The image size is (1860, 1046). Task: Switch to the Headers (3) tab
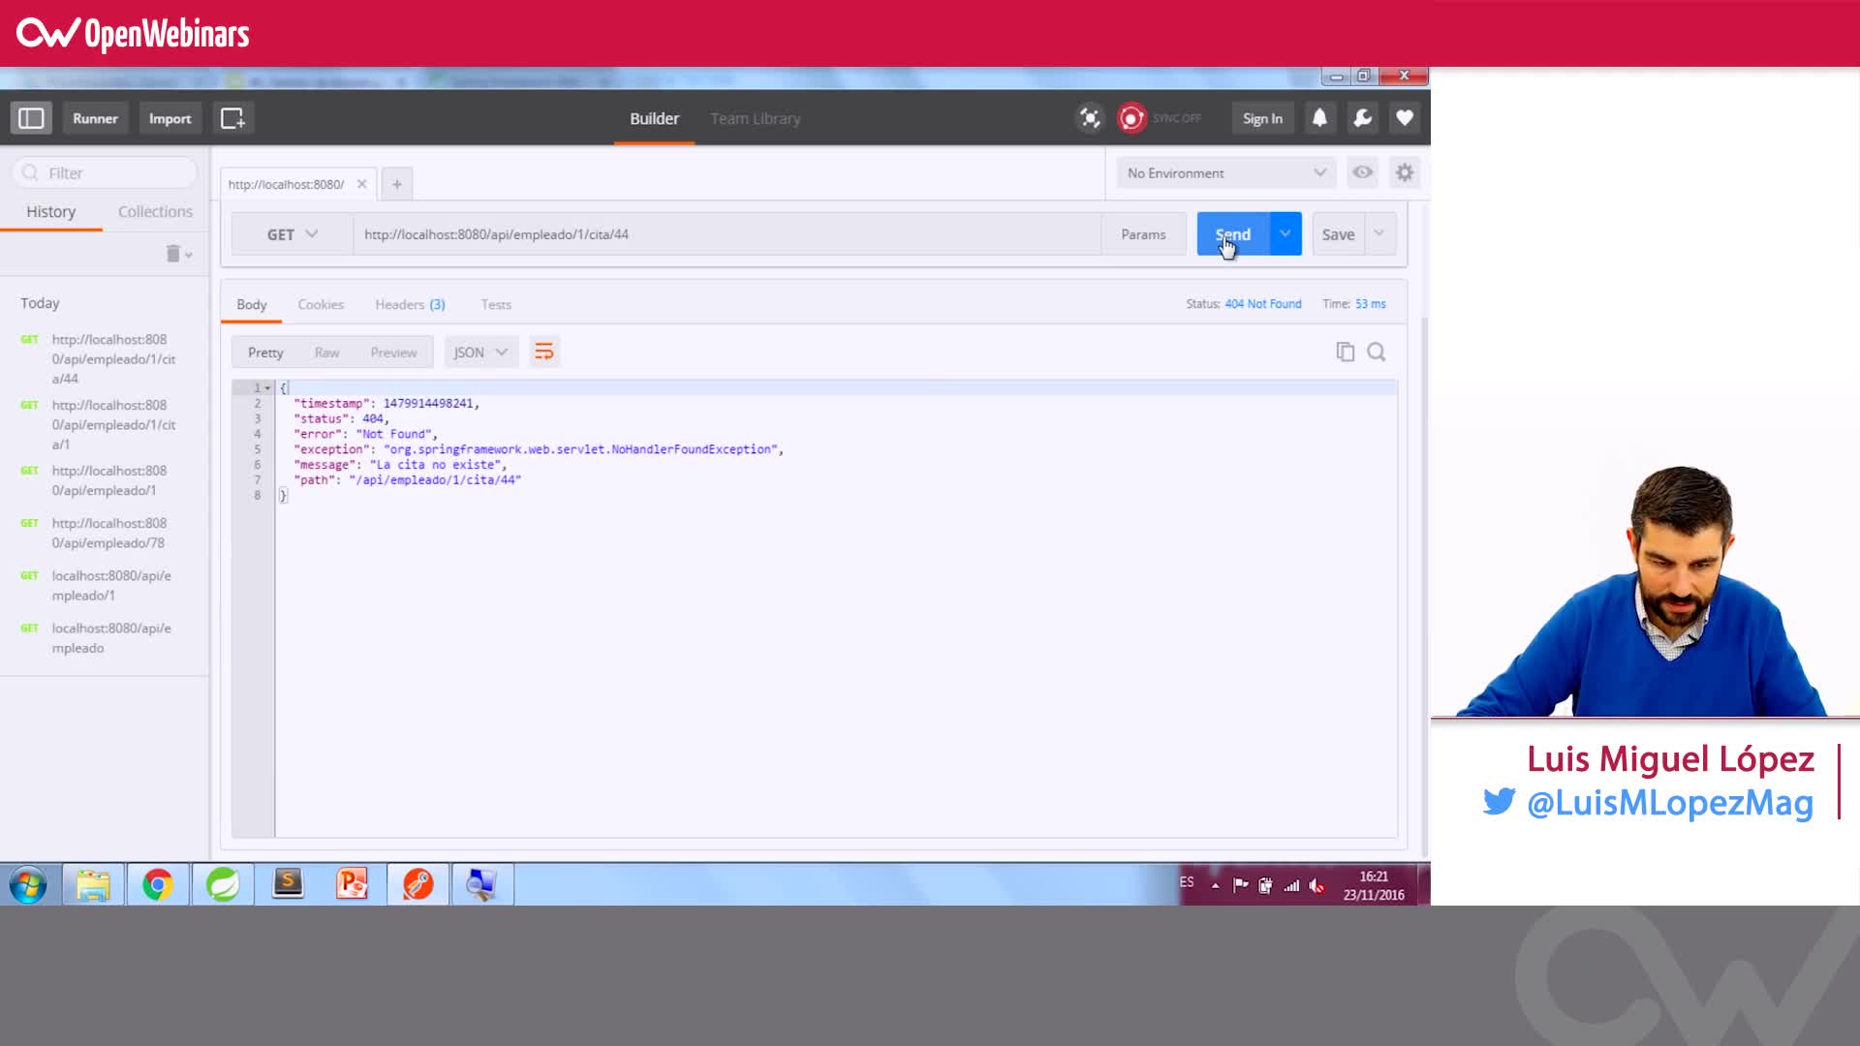pyautogui.click(x=409, y=303)
